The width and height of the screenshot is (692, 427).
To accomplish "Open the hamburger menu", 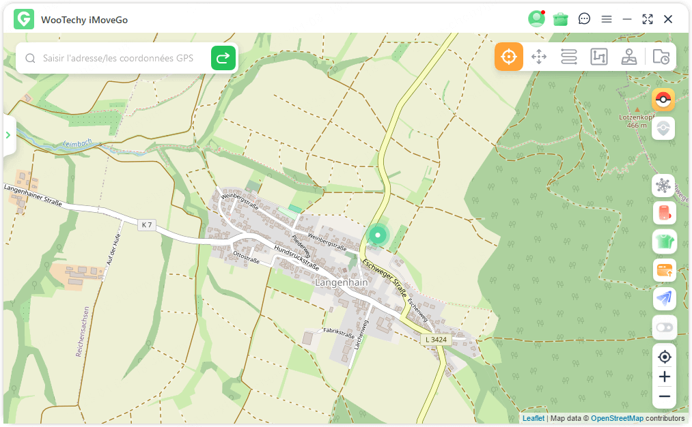I will pyautogui.click(x=607, y=19).
